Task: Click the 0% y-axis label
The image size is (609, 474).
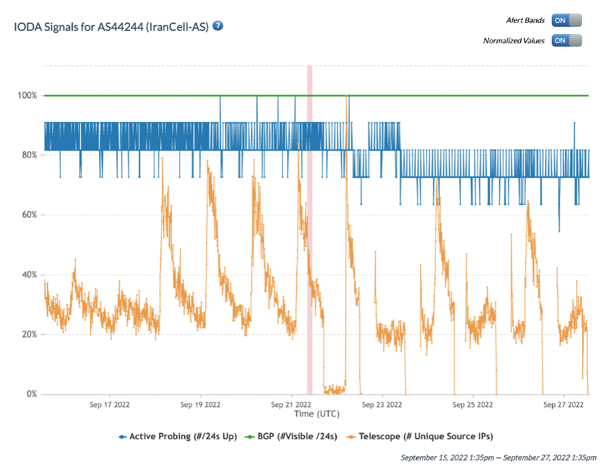Action: coord(30,394)
